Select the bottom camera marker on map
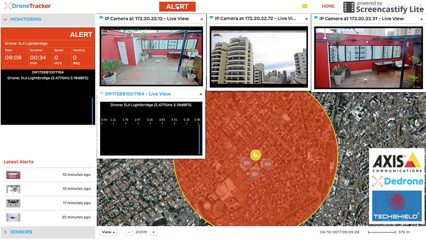Viewport: 426px width, 241px height. (x=254, y=174)
